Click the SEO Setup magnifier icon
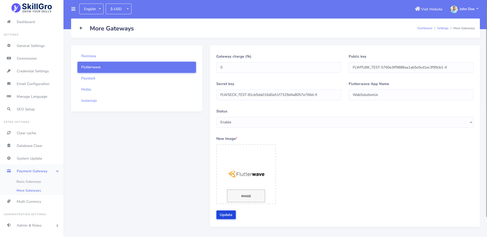The image size is (487, 237). point(9,109)
